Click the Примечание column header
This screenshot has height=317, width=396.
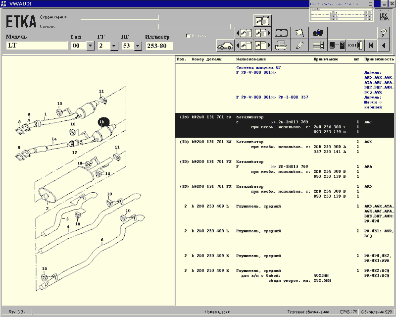[x=326, y=59]
